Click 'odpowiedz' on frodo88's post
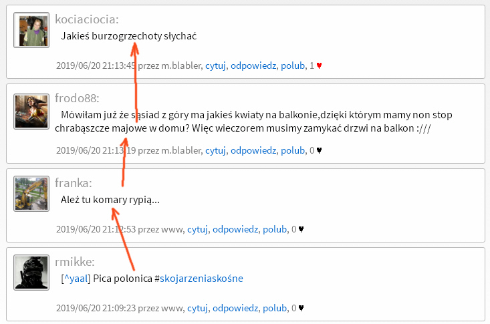 pyautogui.click(x=253, y=150)
